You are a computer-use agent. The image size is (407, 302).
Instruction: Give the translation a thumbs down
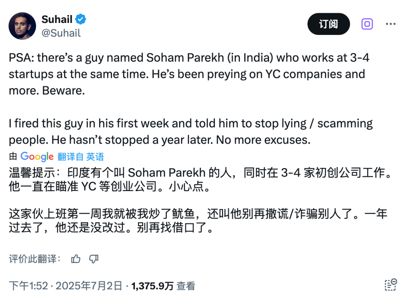[94, 259]
